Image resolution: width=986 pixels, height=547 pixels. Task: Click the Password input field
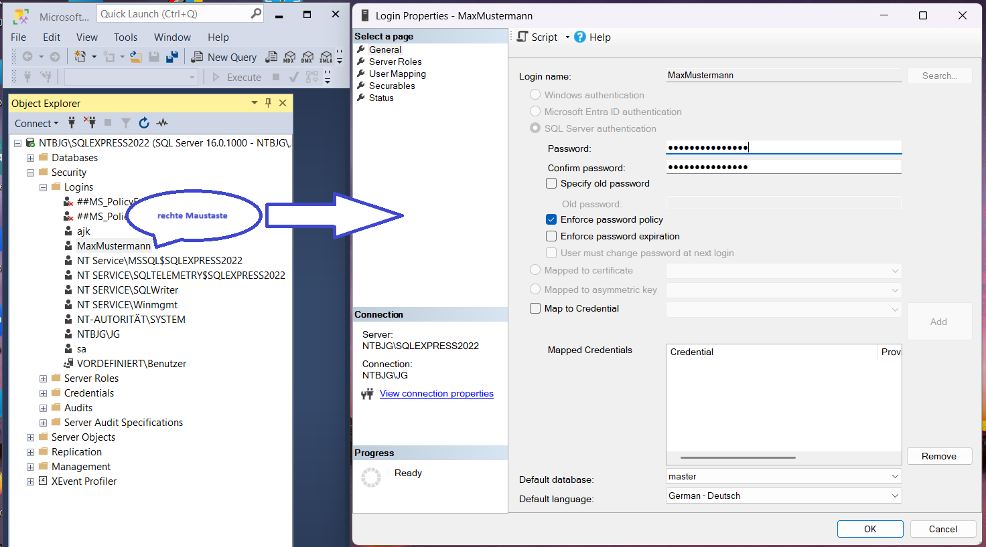coord(784,147)
